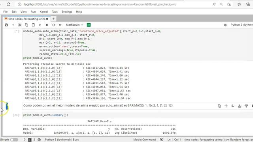Click the Ln 1, Col 1 status
The image size is (253, 142).
[174, 140]
